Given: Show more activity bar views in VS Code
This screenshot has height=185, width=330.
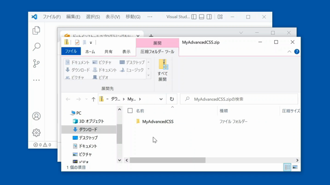Looking at the screenshot, I should pos(36,80).
